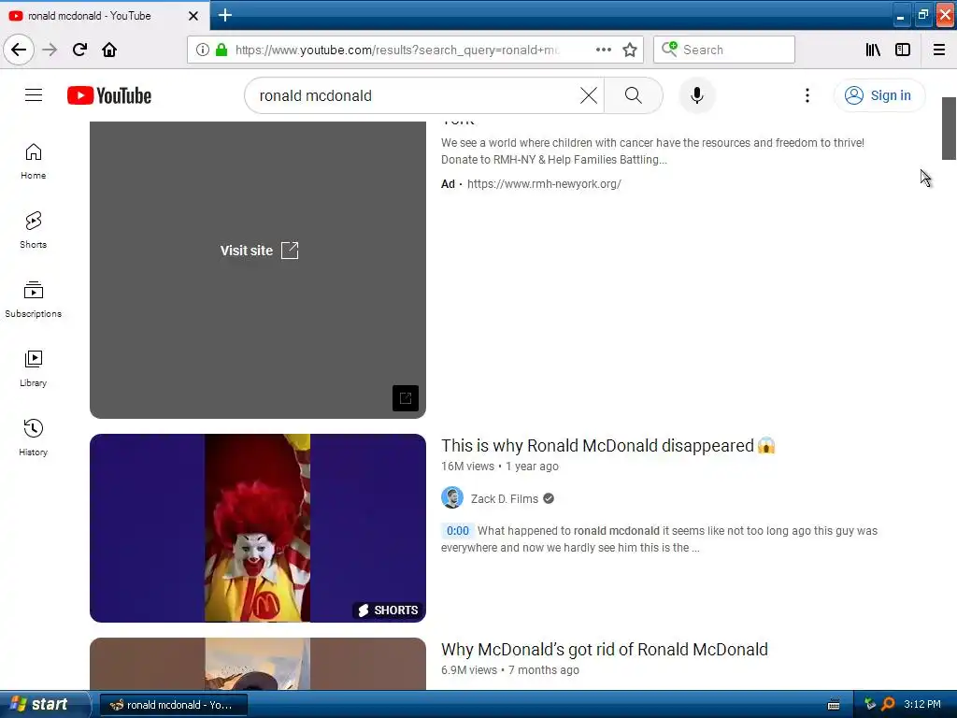
Task: Open title This is why Ronald McDonald disappeared
Action: (x=607, y=446)
